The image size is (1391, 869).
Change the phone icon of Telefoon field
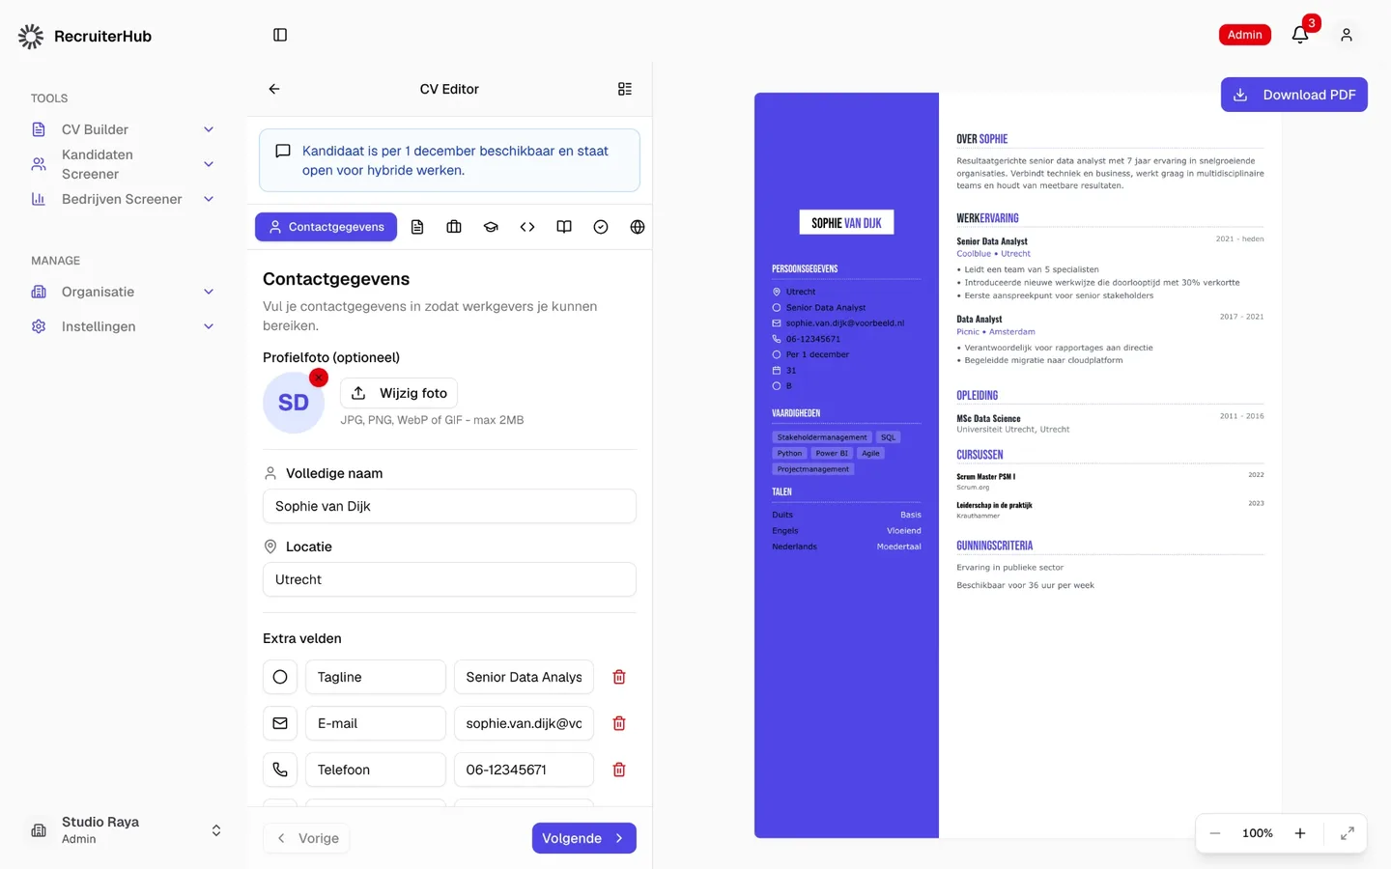click(280, 770)
